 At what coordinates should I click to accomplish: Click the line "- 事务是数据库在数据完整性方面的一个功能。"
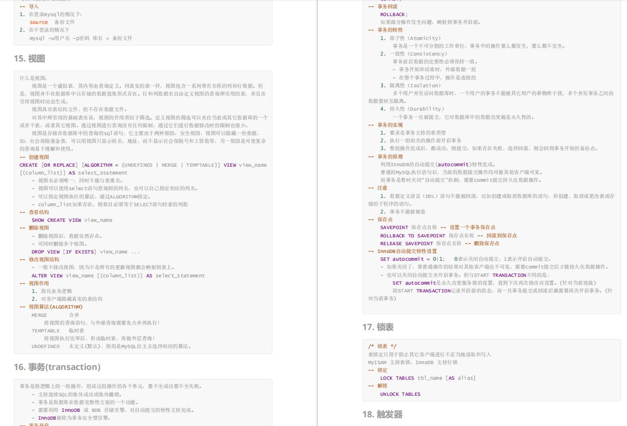(x=85, y=402)
